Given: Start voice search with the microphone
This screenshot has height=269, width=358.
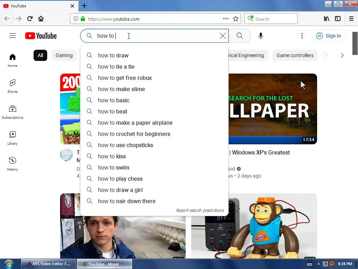Looking at the screenshot, I should [x=261, y=36].
